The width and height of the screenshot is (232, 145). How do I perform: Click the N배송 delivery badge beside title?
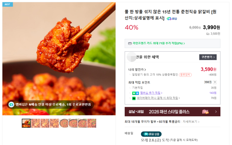[172, 19]
